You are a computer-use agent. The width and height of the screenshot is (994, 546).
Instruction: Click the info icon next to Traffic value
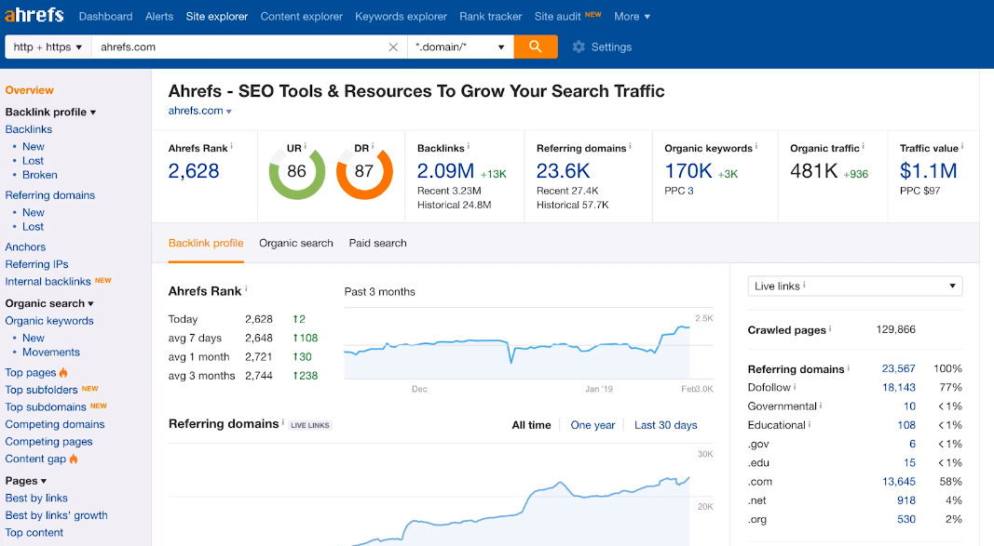(x=961, y=146)
